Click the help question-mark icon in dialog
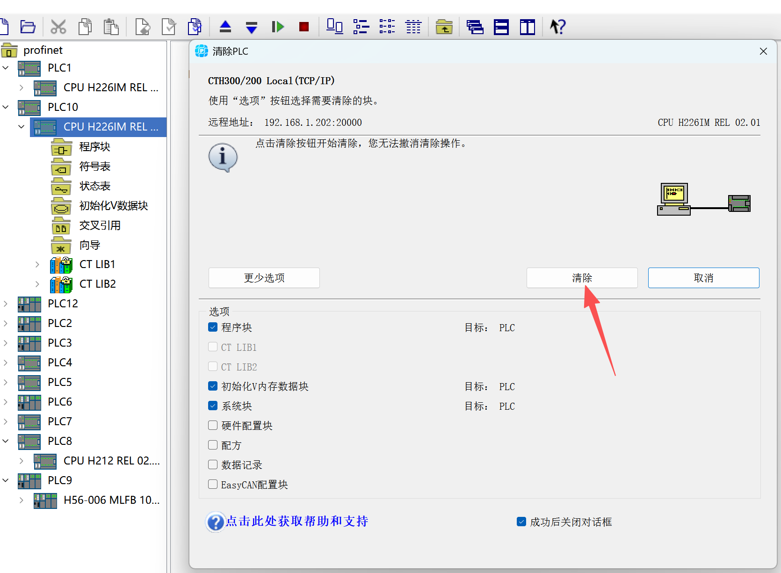Image resolution: width=781 pixels, height=573 pixels. pyautogui.click(x=216, y=522)
